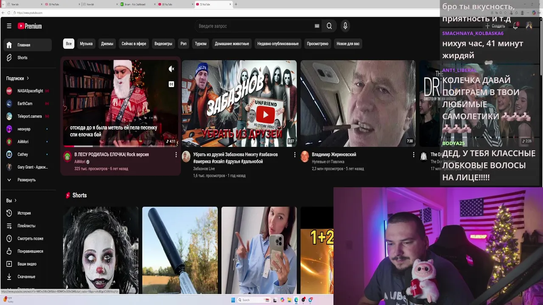Open the YouTube hamburger guide menu

[9, 26]
